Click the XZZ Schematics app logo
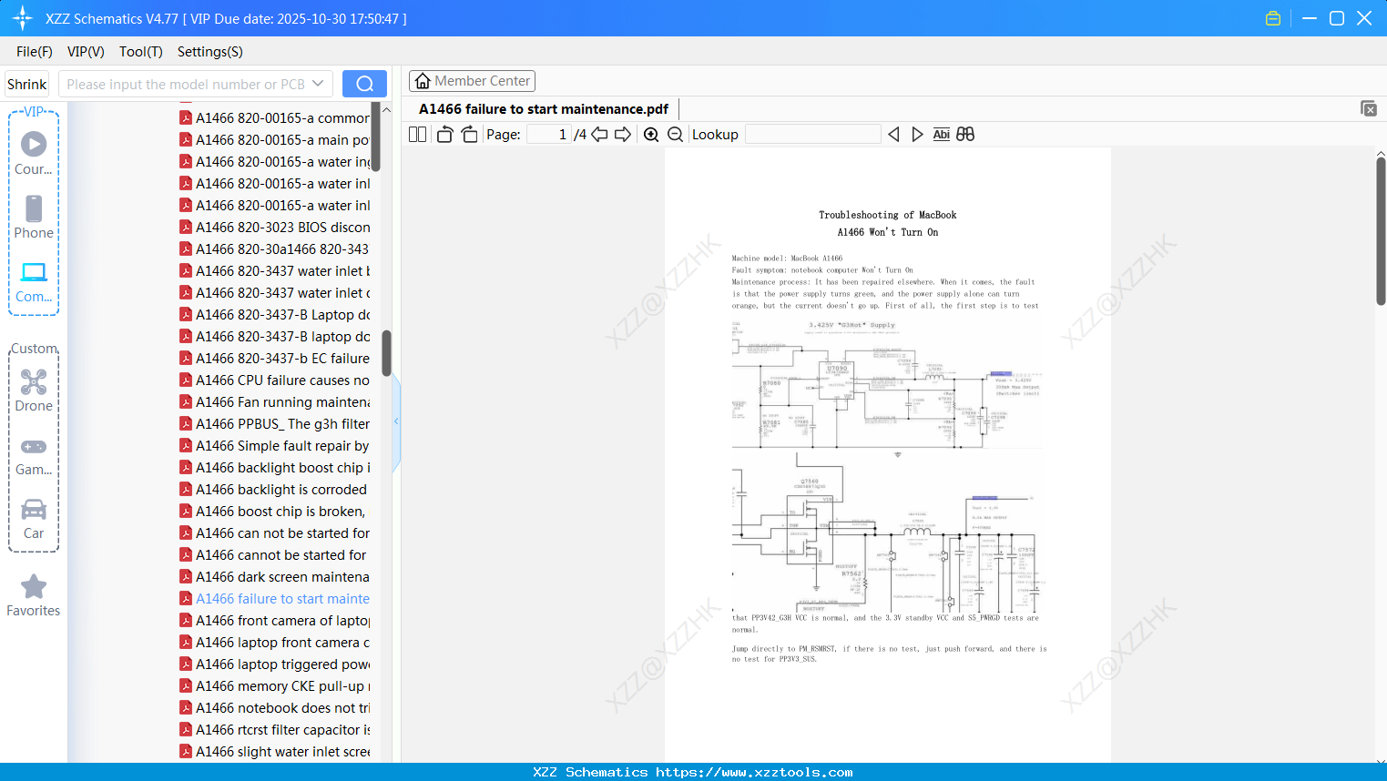Screen dimensions: 1387x781 23,18
